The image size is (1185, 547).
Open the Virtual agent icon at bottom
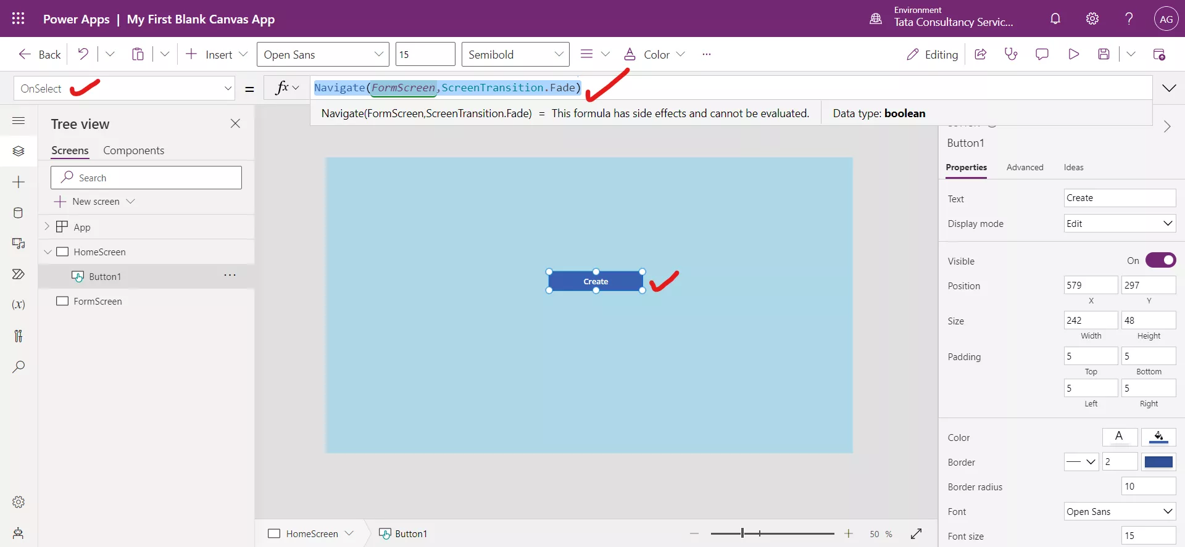pos(19,533)
